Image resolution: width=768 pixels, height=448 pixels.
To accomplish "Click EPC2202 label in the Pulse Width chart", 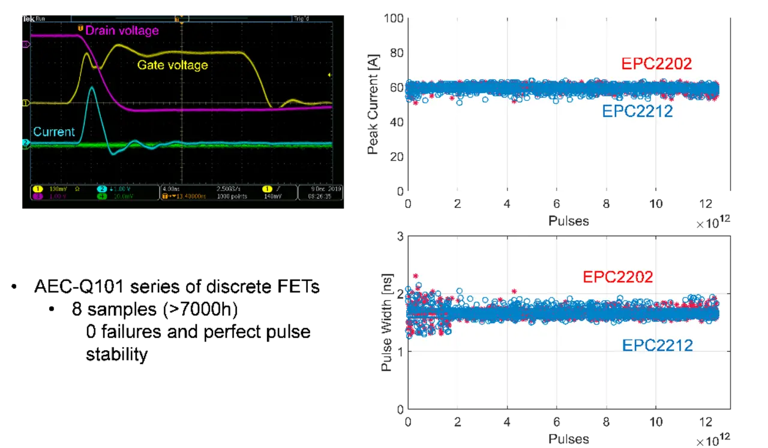I will tap(617, 277).
